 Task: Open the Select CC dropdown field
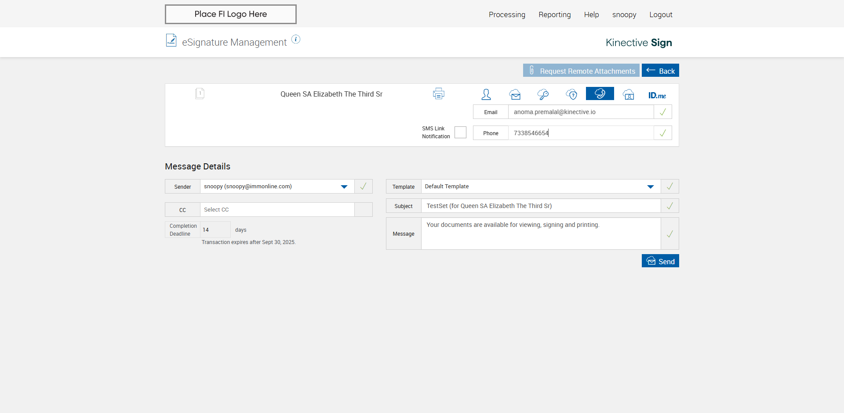pos(277,210)
